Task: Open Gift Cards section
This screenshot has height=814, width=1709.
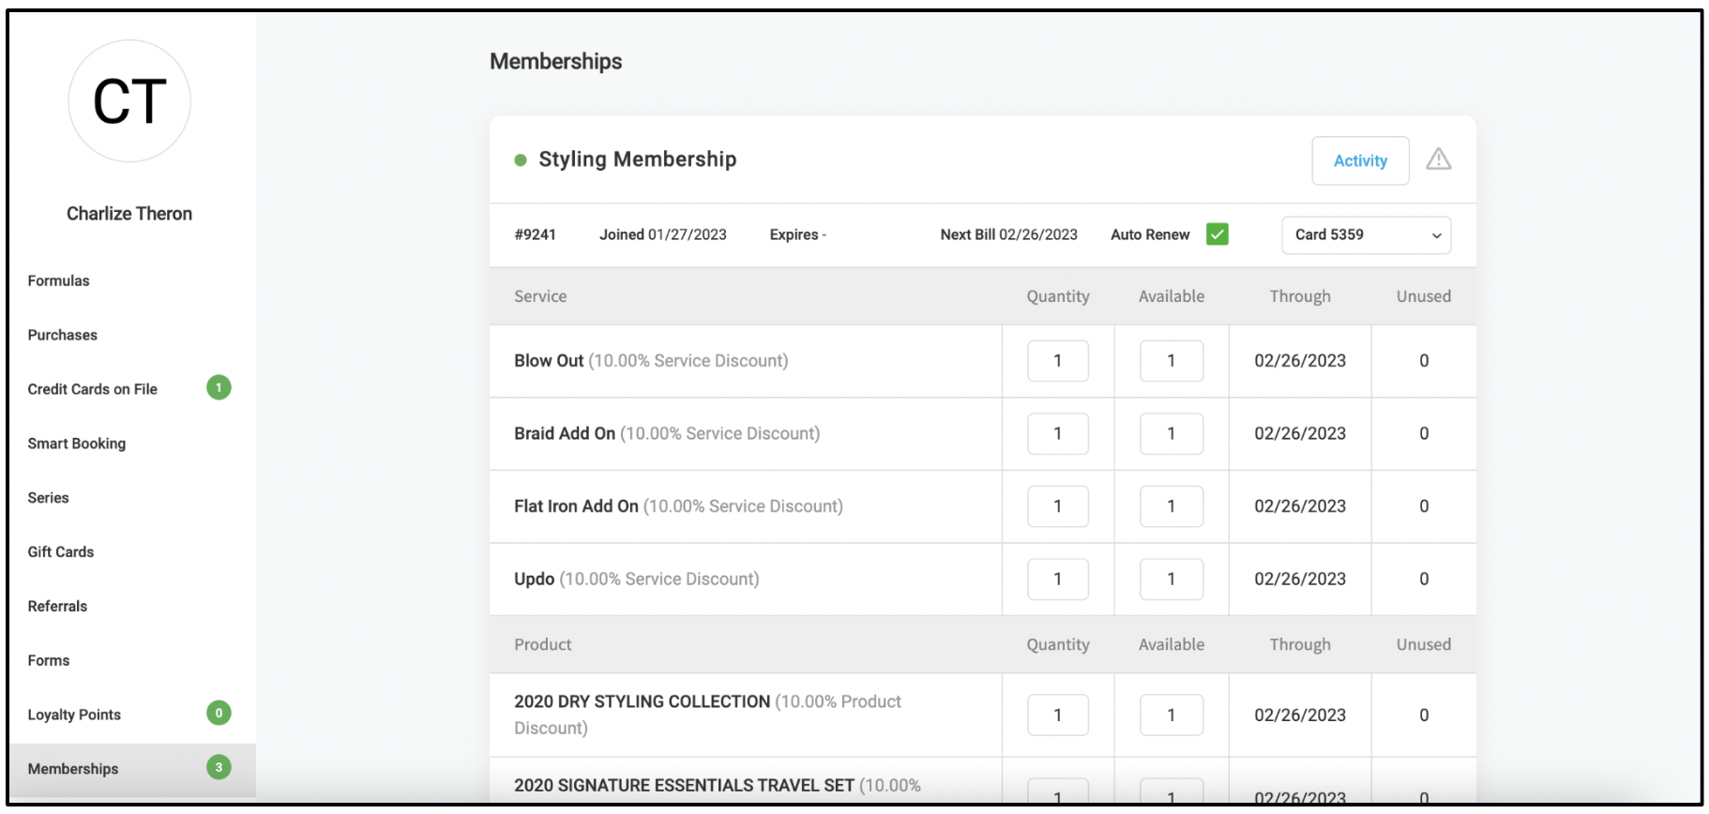Action: coord(60,552)
